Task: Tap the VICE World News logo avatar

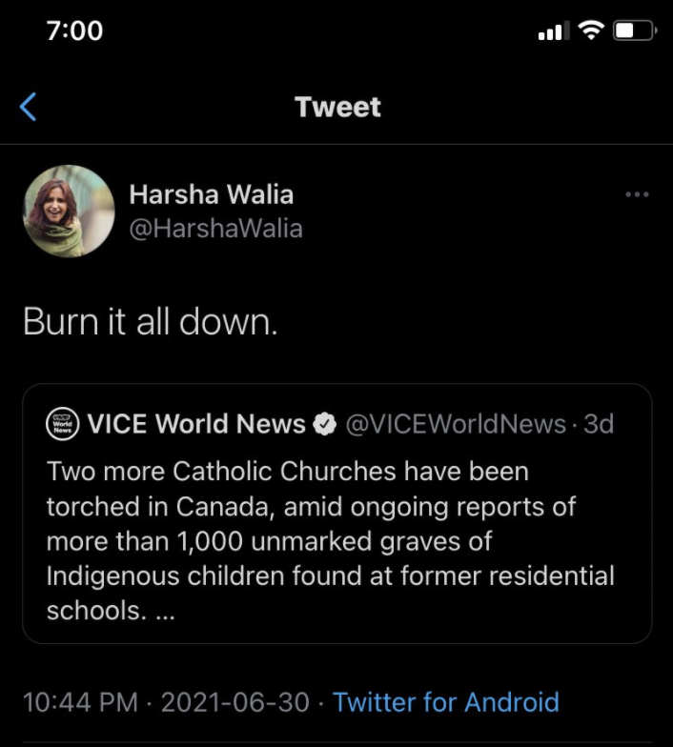Action: coord(62,425)
